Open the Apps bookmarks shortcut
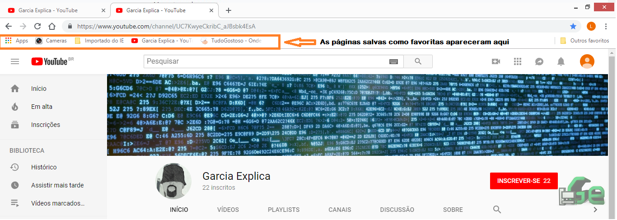 click(17, 41)
